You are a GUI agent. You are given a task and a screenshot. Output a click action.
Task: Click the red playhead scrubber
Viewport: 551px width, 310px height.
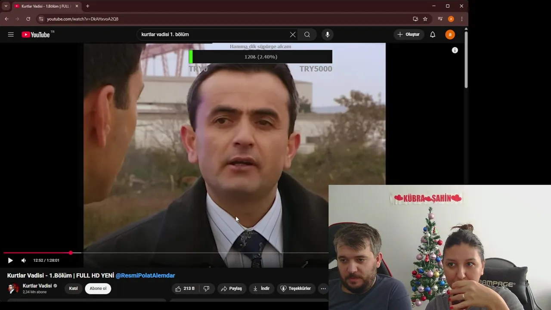coord(71,253)
